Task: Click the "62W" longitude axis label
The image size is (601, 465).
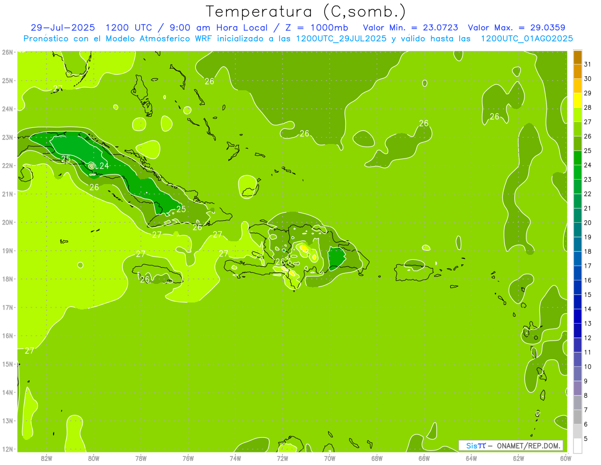Action: 518,458
